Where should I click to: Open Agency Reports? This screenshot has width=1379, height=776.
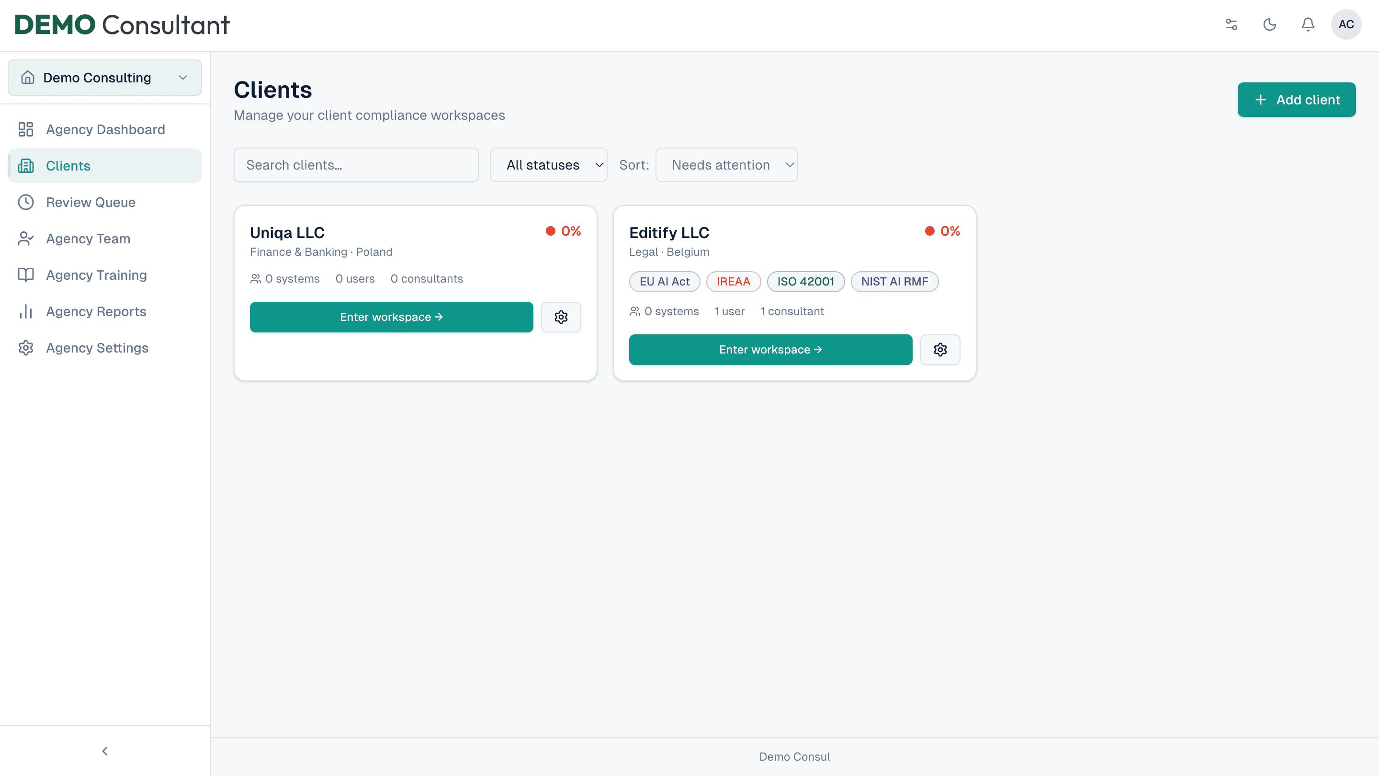coord(105,312)
